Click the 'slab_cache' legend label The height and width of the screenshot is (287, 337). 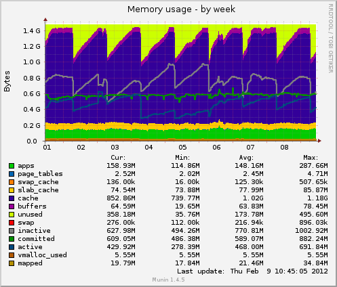[x=38, y=190]
